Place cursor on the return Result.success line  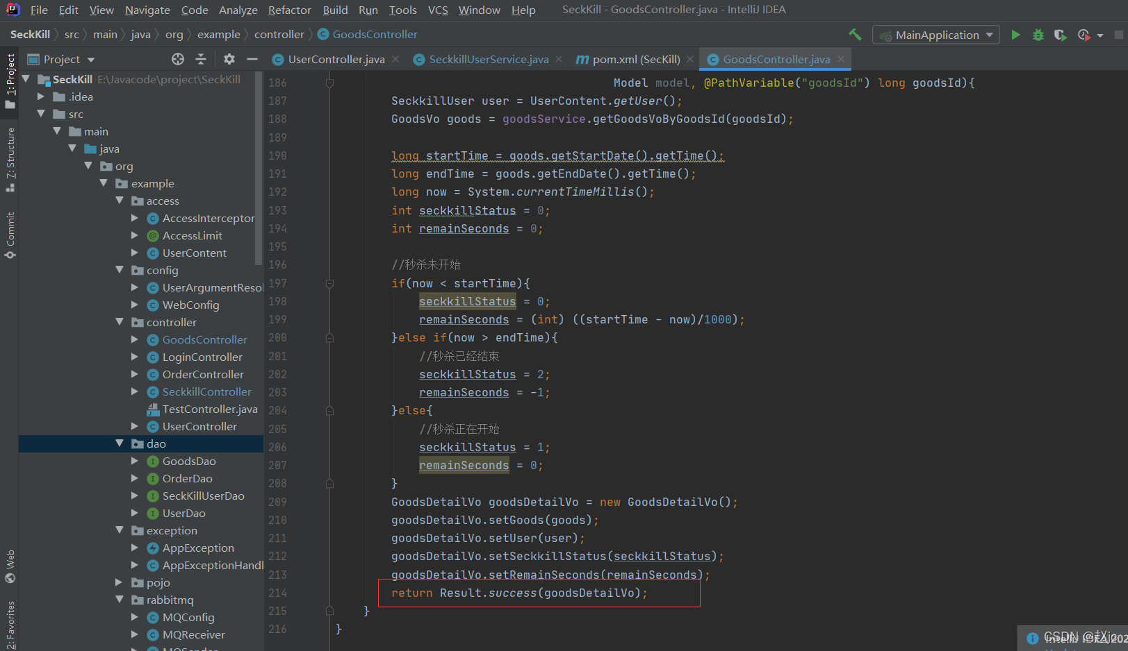(519, 593)
